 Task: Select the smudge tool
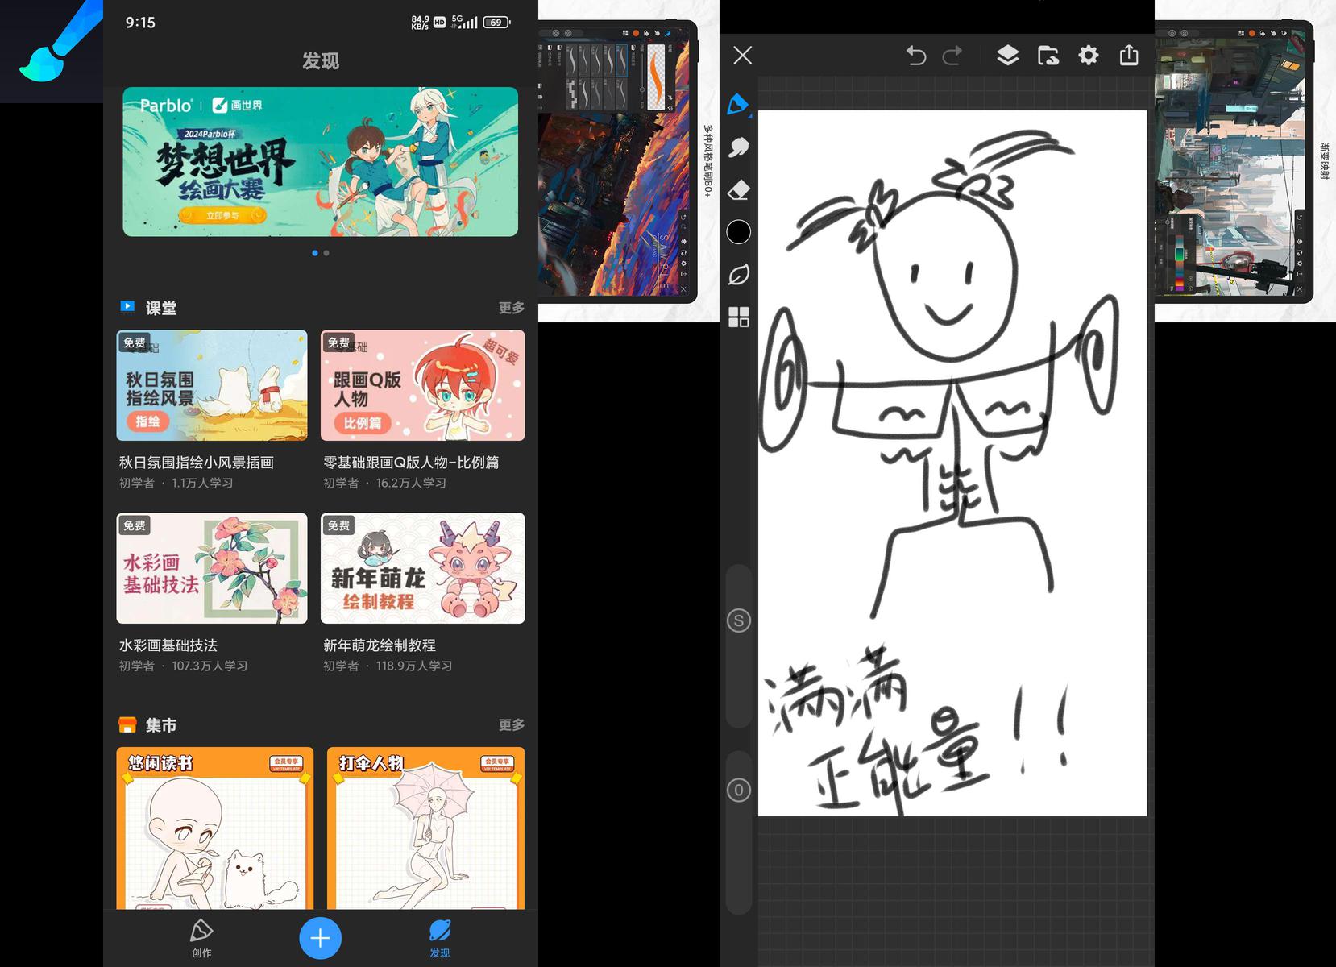tap(738, 147)
